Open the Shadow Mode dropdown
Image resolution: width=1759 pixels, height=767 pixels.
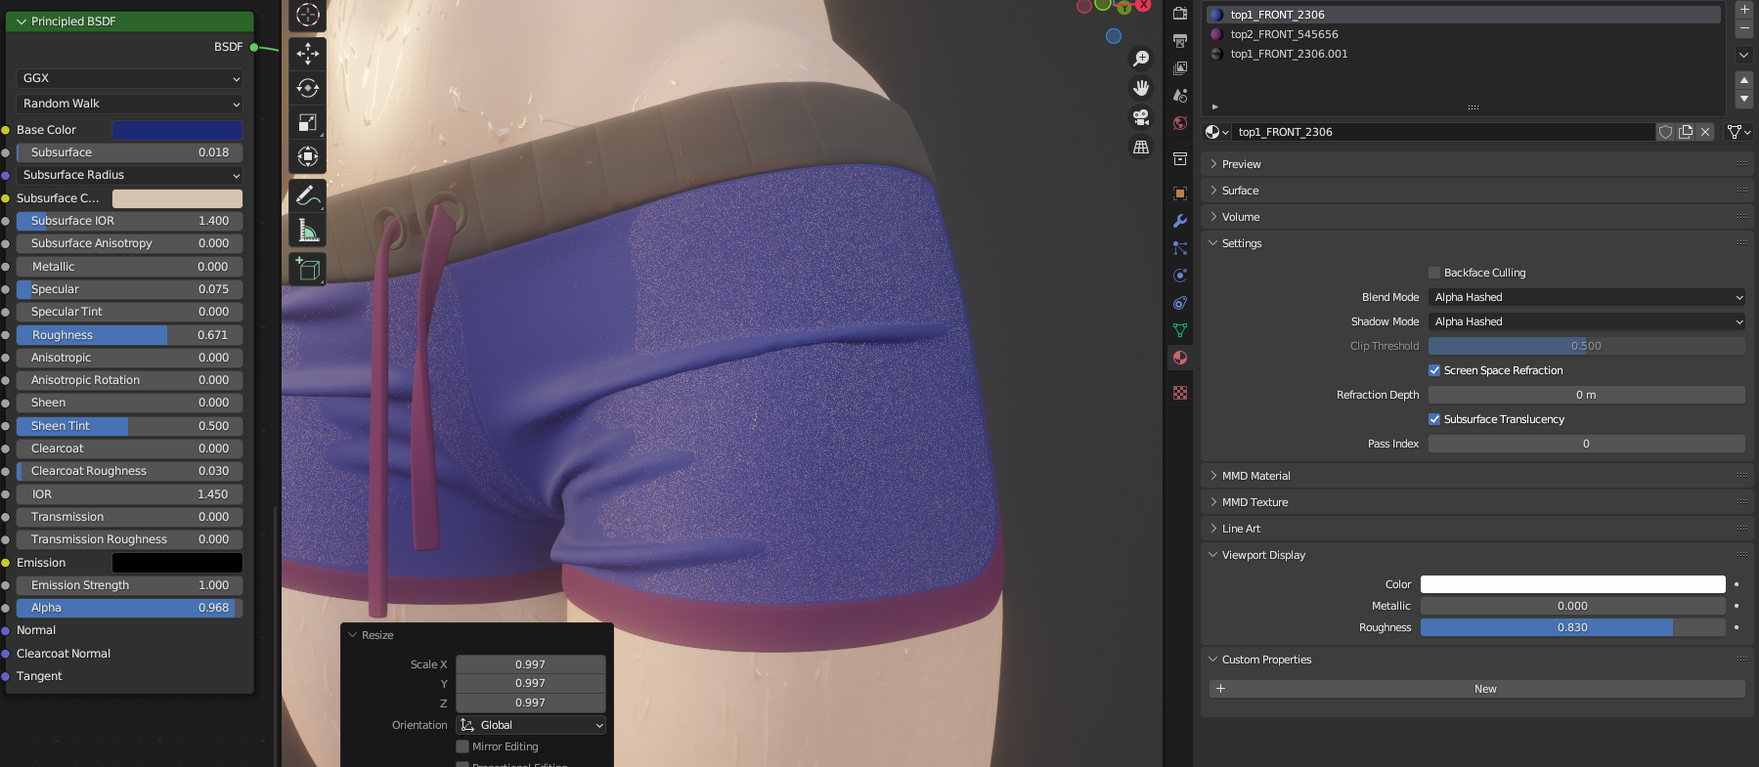[1587, 321]
